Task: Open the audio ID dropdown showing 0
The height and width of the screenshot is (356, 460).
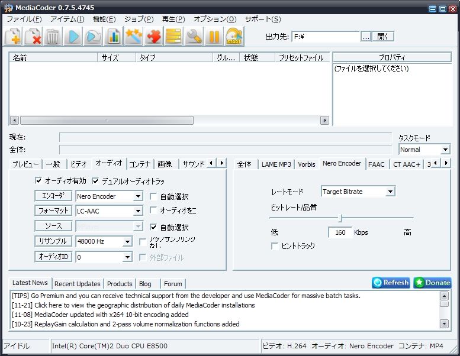Action: [x=127, y=257]
